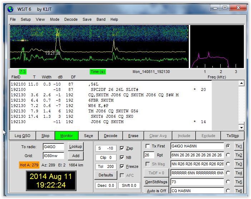This screenshot has width=251, height=199.
Task: Click the Log QSO button
Action: click(23, 136)
